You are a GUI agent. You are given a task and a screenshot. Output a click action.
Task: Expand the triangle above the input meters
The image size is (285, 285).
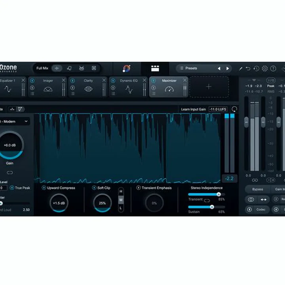(x=254, y=80)
